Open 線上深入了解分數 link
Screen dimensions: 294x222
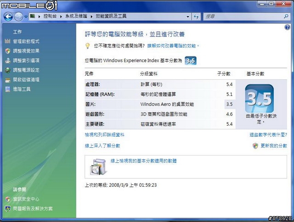pyautogui.click(x=102, y=146)
